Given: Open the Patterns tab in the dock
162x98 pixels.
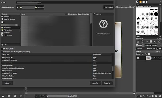Looking at the screenshot, I should click(x=140, y=2).
